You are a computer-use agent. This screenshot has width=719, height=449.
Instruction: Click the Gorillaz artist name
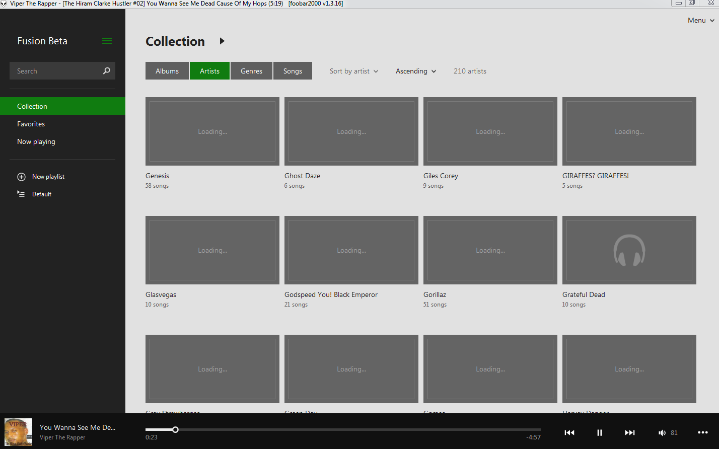point(435,294)
